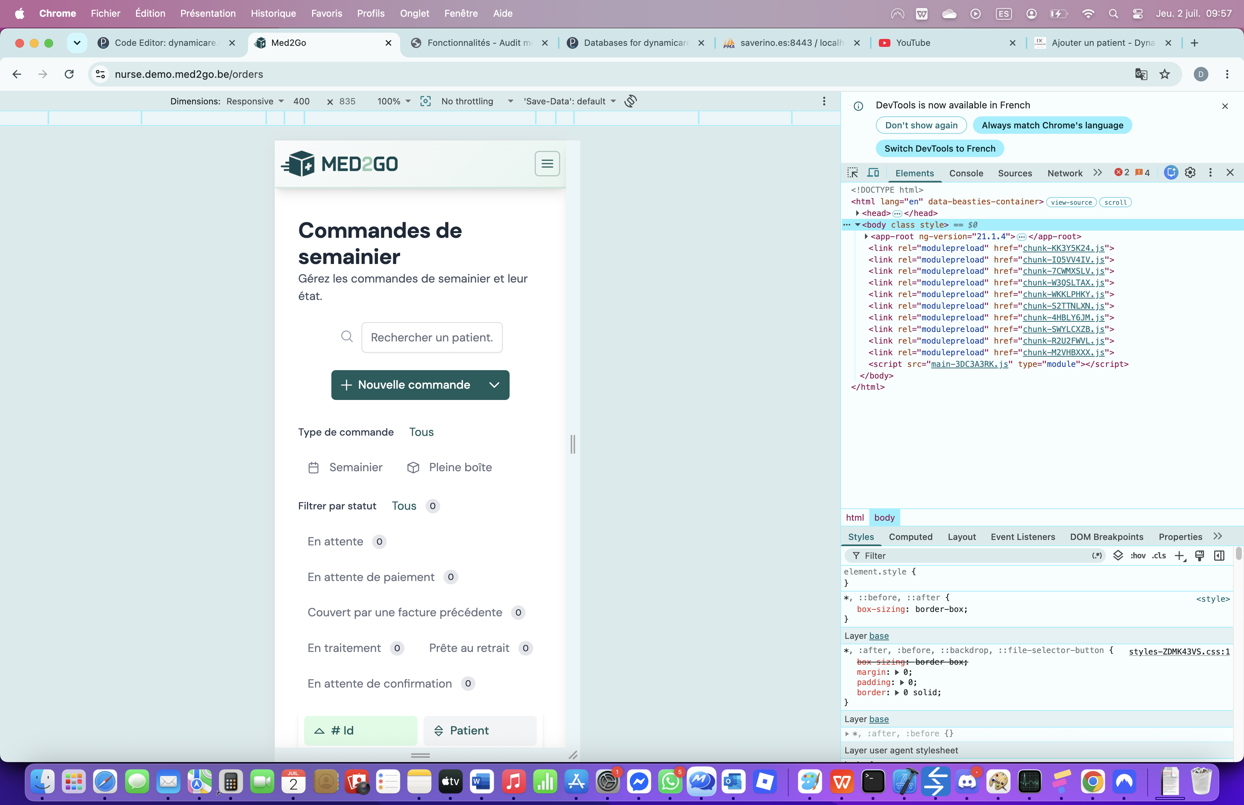Click the Med2Go logo
This screenshot has height=805, width=1244.
(x=339, y=164)
